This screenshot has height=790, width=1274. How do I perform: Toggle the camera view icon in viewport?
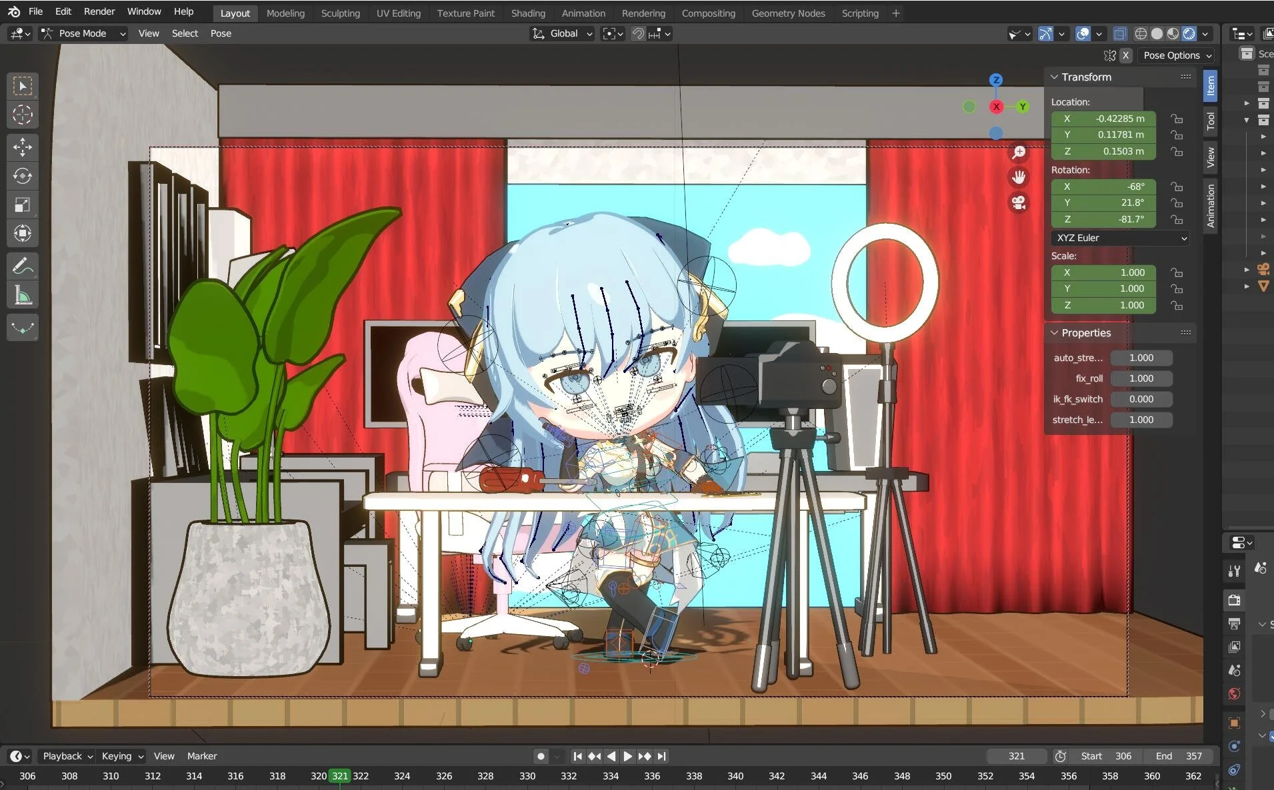(x=1019, y=202)
